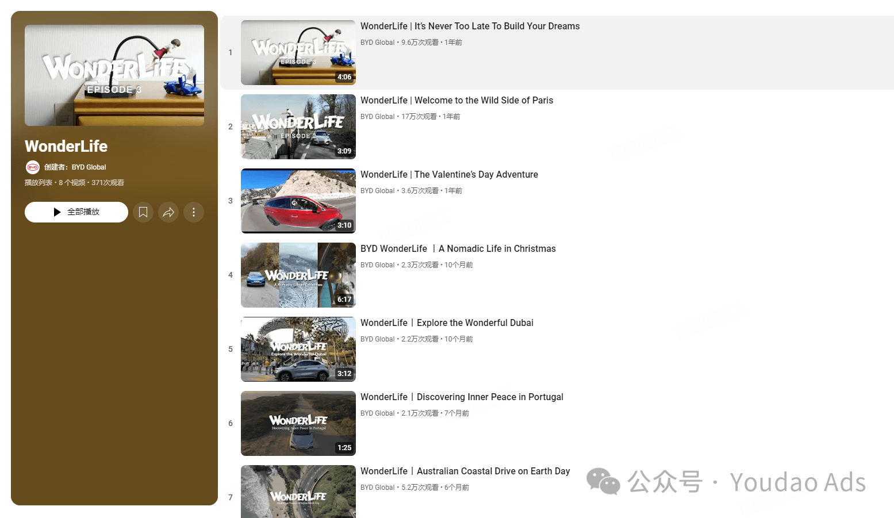
Task: Open the WonderLife playlist cover image
Action: pos(114,75)
